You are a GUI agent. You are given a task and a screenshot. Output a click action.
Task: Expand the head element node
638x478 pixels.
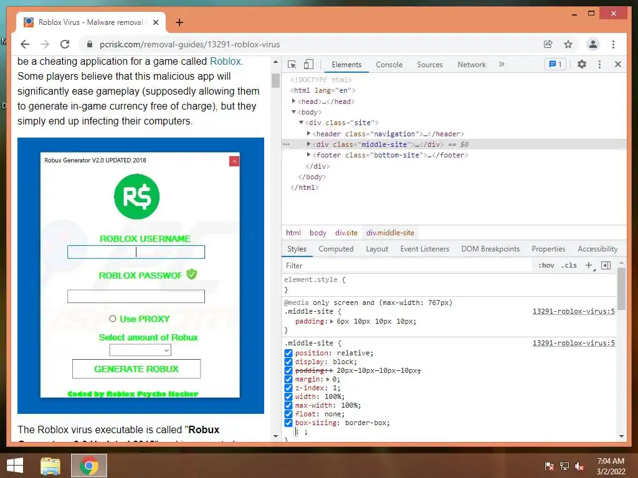pyautogui.click(x=294, y=101)
